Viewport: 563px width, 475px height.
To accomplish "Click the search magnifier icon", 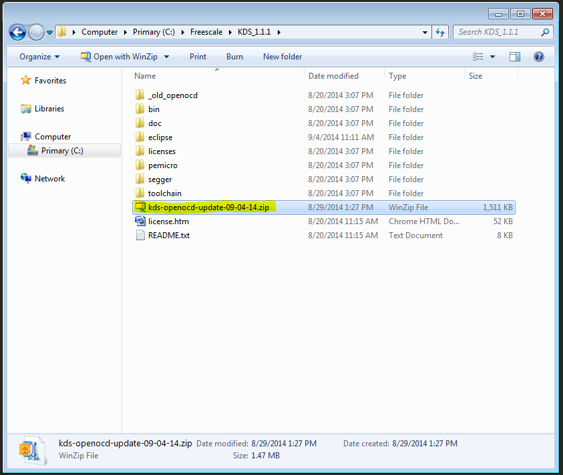I will click(545, 32).
